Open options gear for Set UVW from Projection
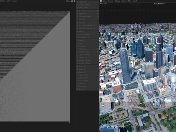 (98, 11)
